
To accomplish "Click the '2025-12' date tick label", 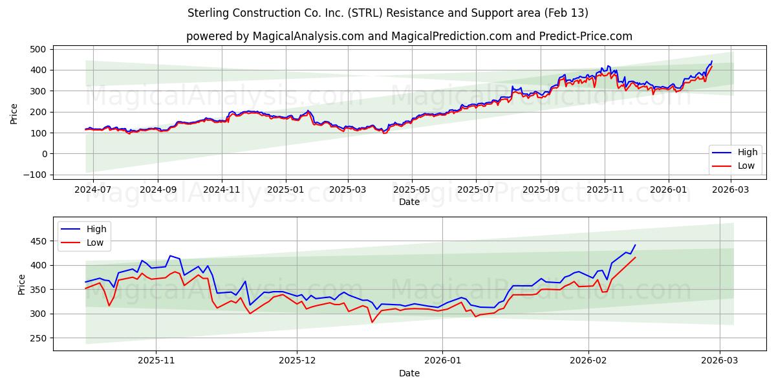I will (x=297, y=361).
